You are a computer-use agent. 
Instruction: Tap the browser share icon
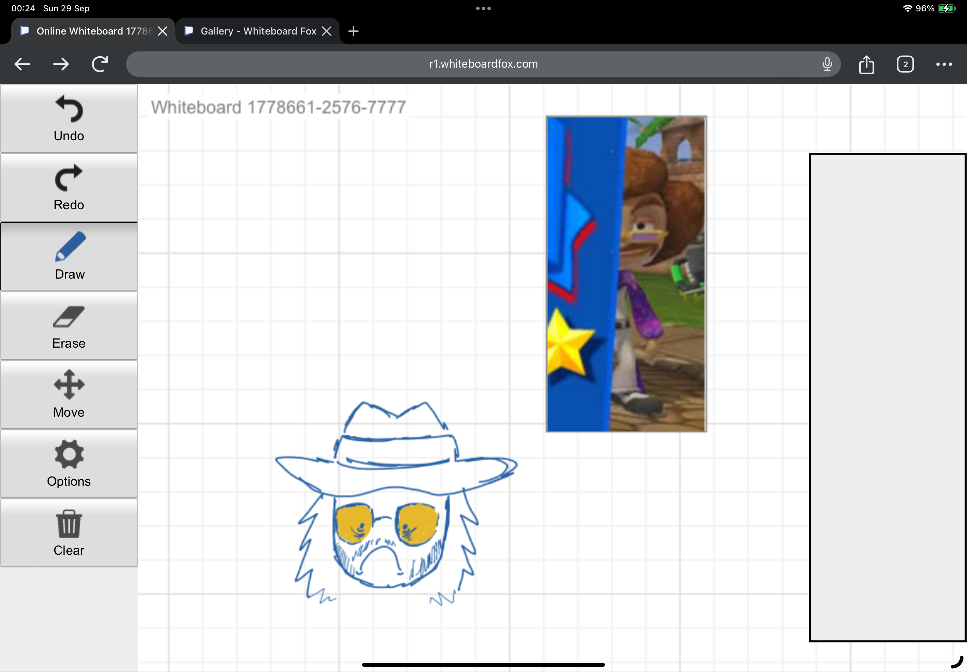[866, 64]
